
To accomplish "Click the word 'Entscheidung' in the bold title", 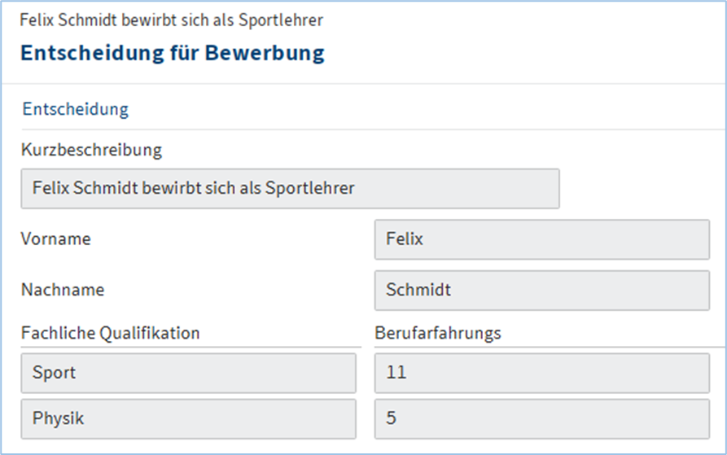I will (84, 53).
